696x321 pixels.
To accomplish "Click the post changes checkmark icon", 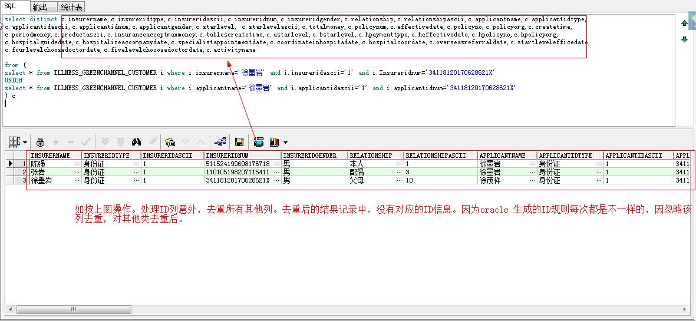I will (85, 142).
